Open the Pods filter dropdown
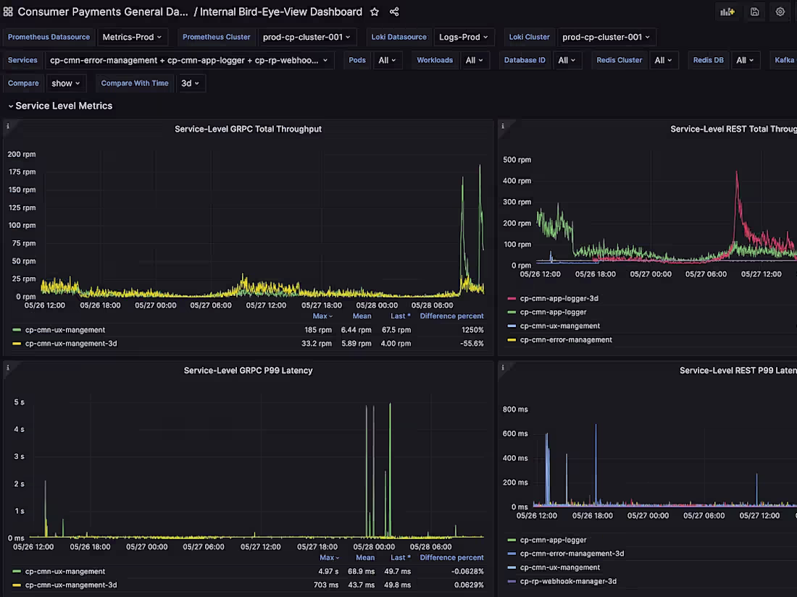Screen dimensions: 797x597 click(388, 60)
